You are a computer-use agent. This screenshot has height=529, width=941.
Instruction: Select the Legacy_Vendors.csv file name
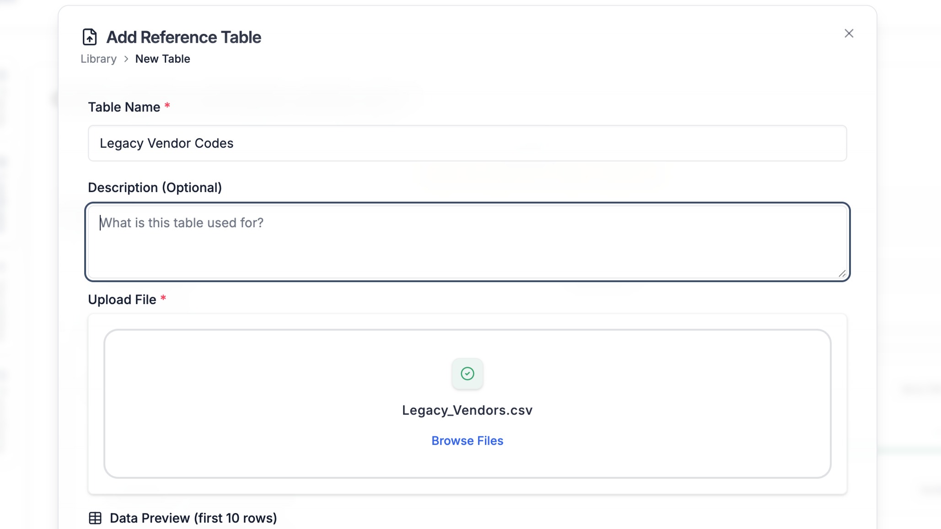467,410
